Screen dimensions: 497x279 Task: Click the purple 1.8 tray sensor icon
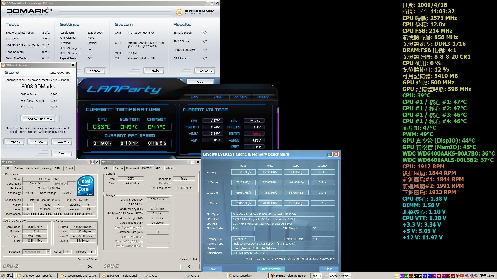click(402, 276)
